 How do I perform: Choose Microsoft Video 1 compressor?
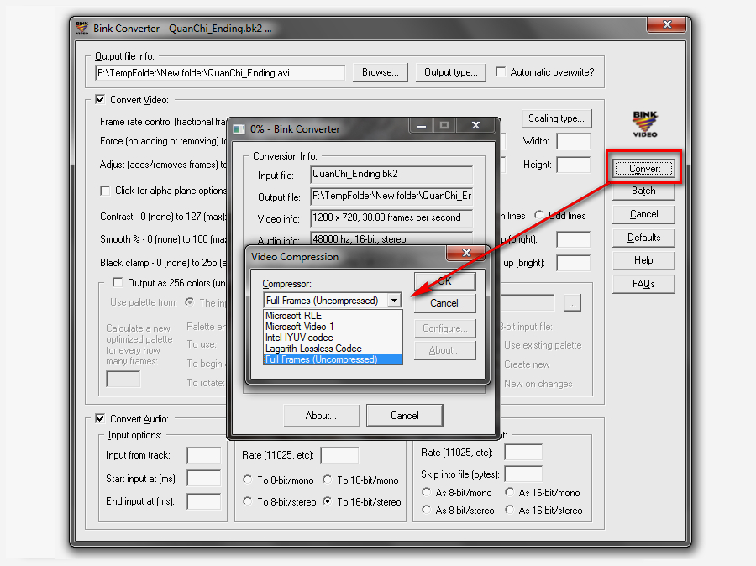333,327
